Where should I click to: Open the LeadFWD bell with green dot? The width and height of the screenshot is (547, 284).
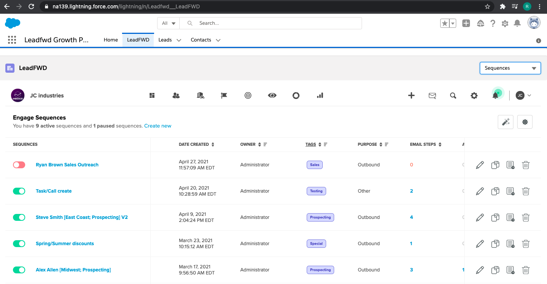tap(496, 95)
